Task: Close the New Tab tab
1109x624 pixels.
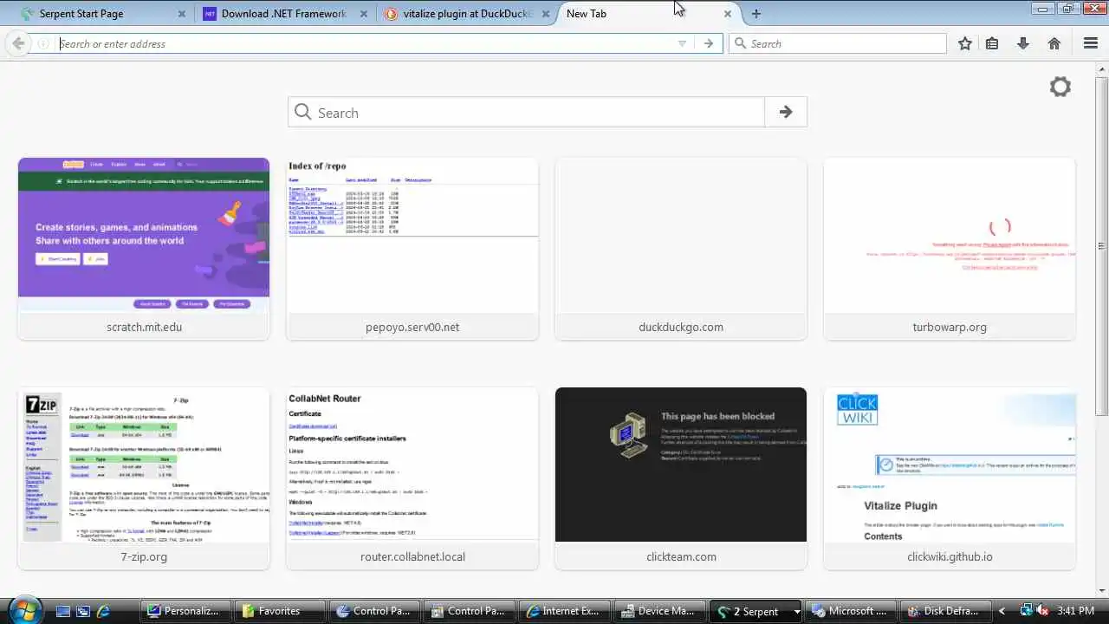Action: [727, 14]
